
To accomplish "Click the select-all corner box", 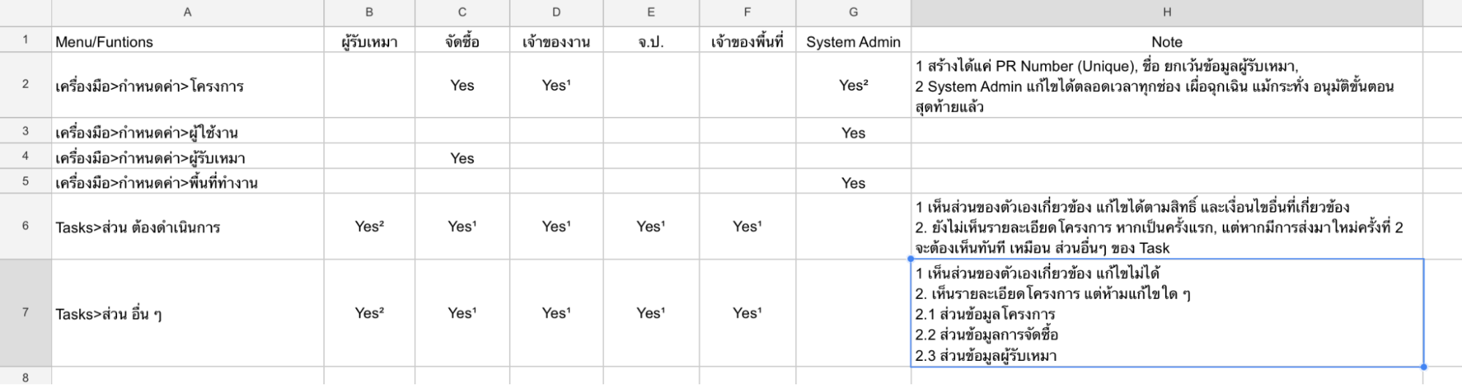I will tap(26, 12).
